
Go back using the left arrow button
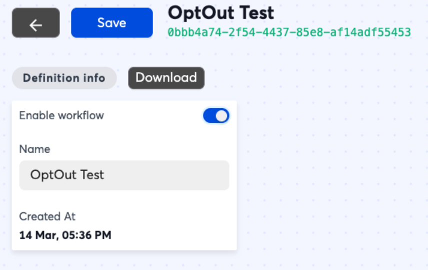(35, 23)
